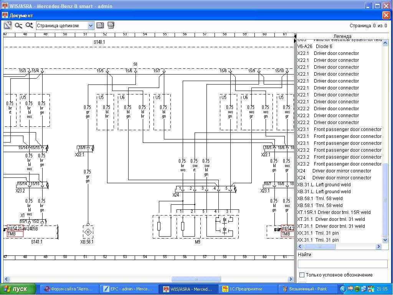Click the legend vertical scrollbar thumb
The height and width of the screenshot is (295, 393).
click(x=385, y=200)
